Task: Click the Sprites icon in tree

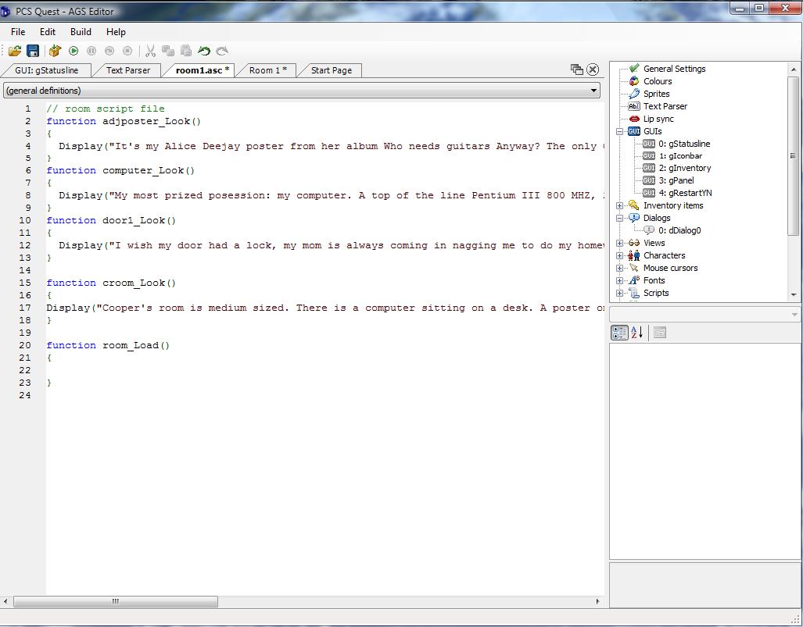Action: [x=634, y=94]
